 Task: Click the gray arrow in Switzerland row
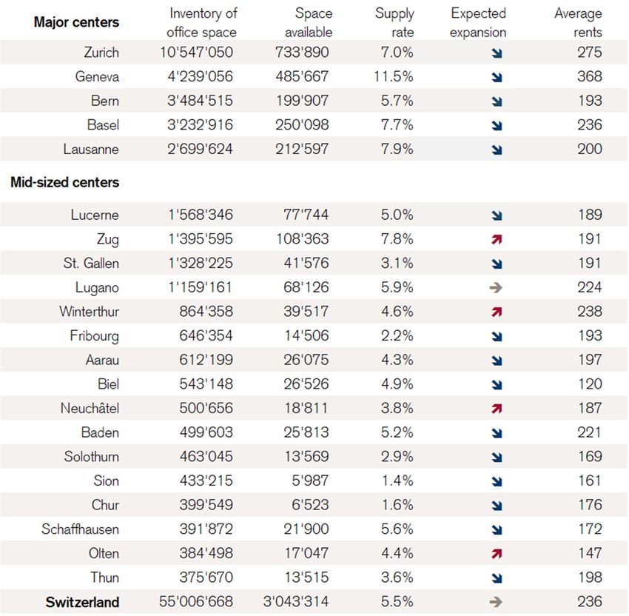coord(496,602)
